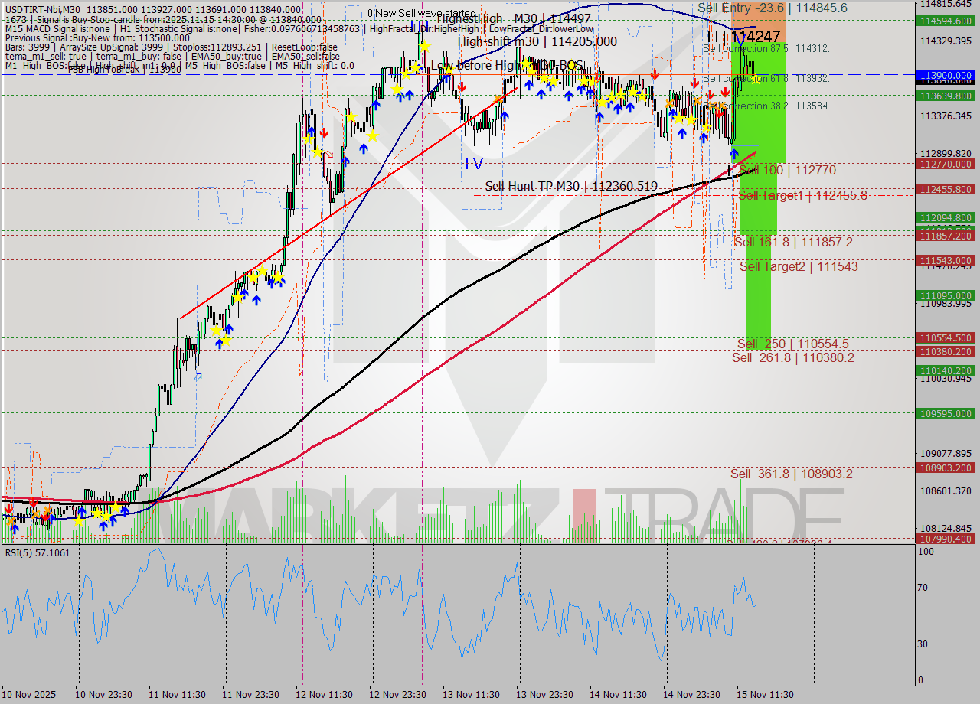Click the High-shift m30 | 114205.000 text
The height and width of the screenshot is (704, 980).
pyautogui.click(x=537, y=41)
